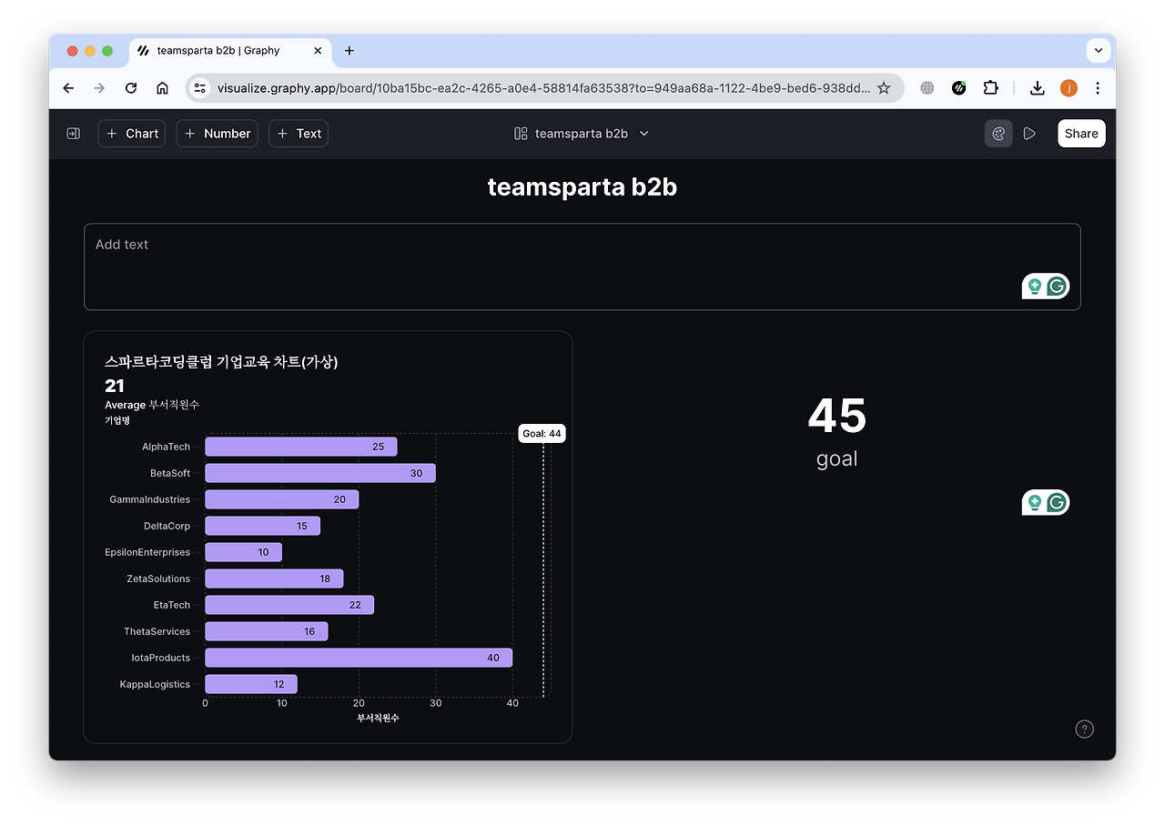Click the chart average value 21
Screen dimensions: 1165x825
[115, 386]
